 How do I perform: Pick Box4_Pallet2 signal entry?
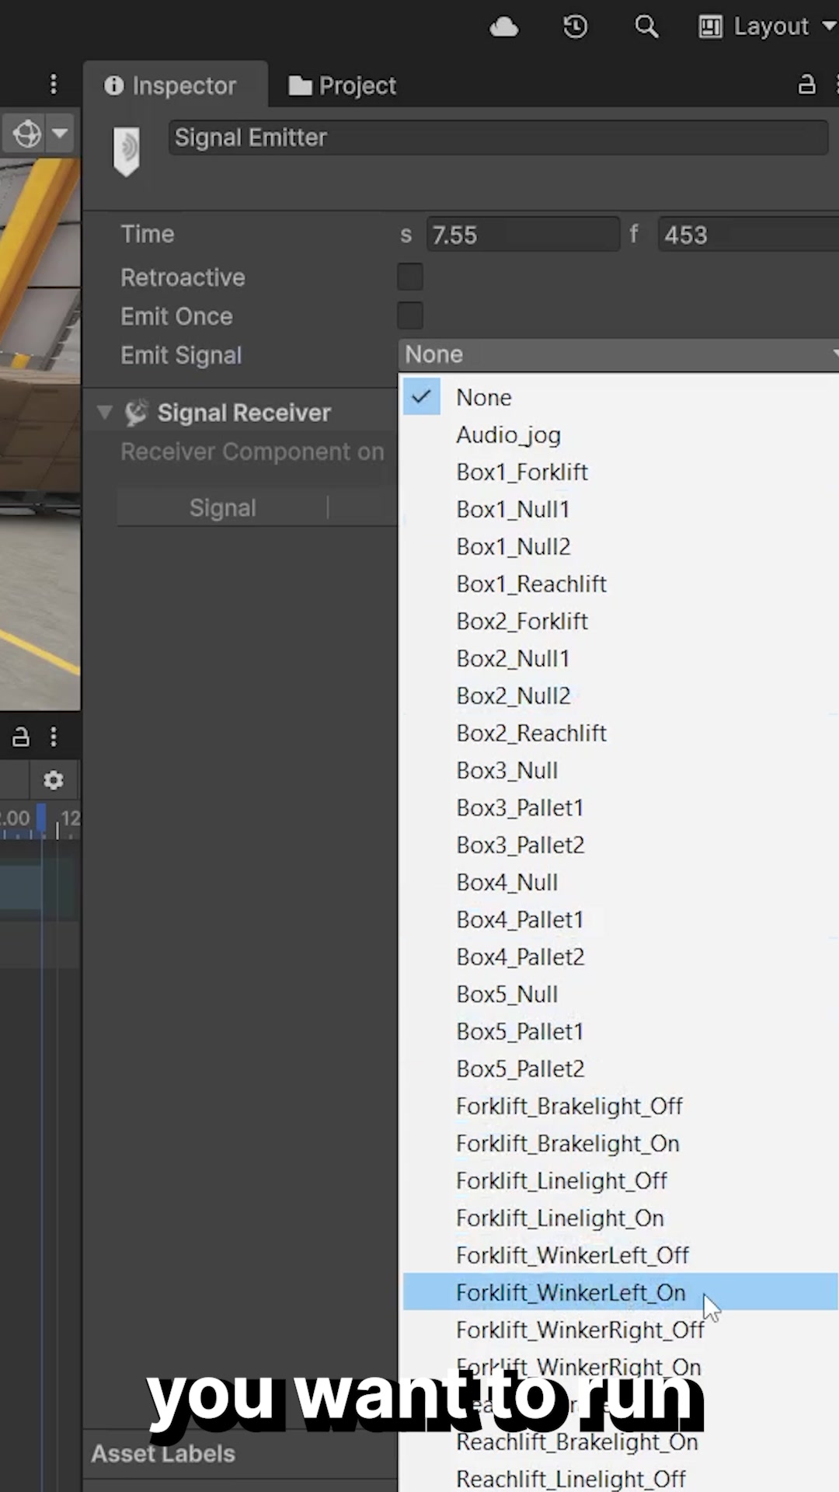coord(620,957)
